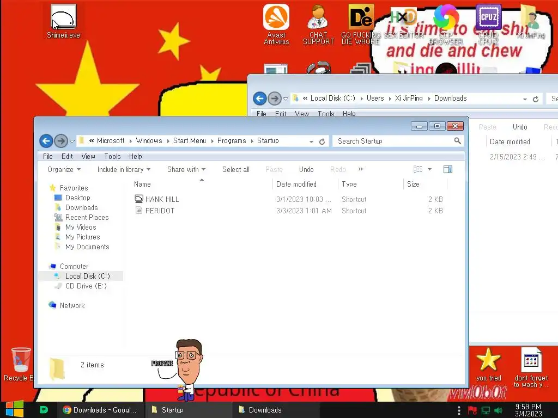Click the red flag Action Center tray icon
Image resolution: width=558 pixels, height=418 pixels.
(472, 410)
